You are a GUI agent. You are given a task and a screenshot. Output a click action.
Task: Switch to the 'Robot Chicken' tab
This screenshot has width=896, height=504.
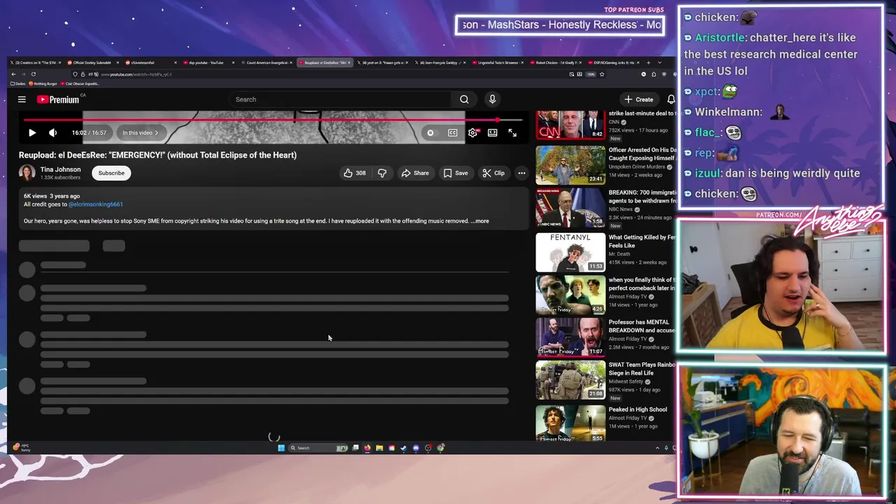(x=556, y=62)
